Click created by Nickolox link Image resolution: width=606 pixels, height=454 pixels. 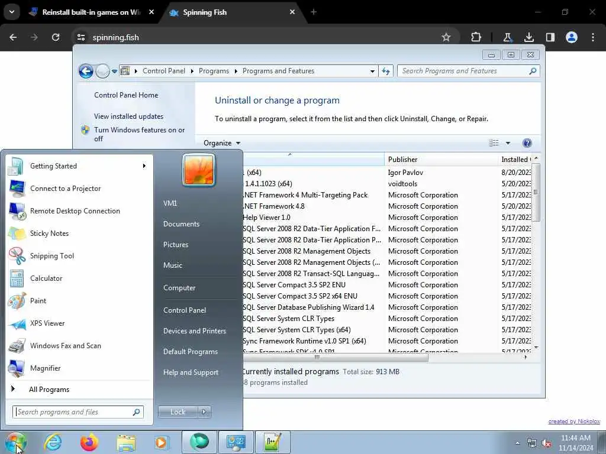[574, 421]
